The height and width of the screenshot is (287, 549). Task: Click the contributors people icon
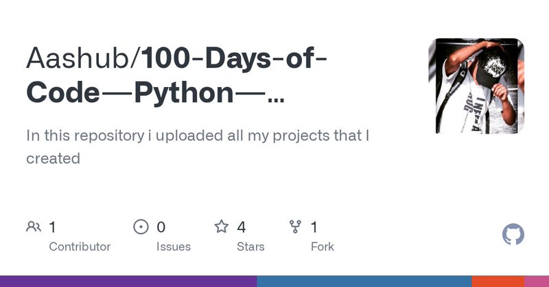(34, 227)
